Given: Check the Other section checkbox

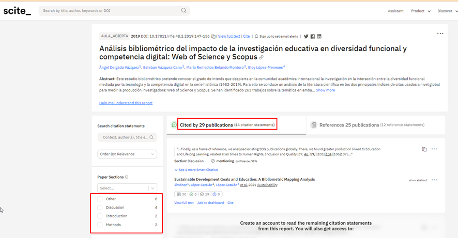Looking at the screenshot, I should 100,199.
